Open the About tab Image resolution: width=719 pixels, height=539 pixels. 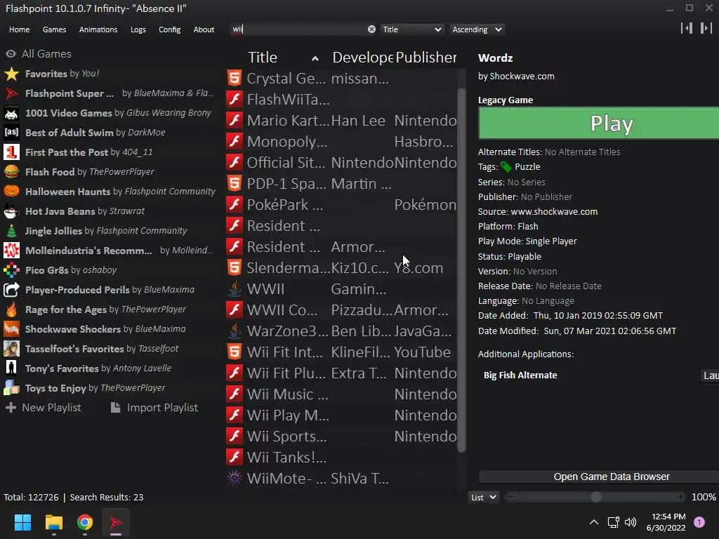[x=204, y=29]
